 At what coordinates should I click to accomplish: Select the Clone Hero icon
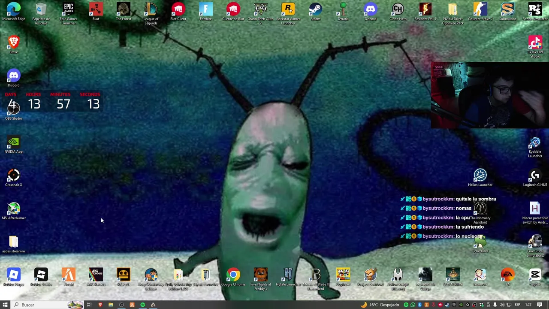point(398,12)
